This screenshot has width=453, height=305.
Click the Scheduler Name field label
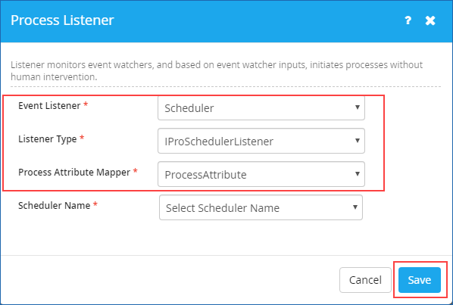tap(55, 205)
